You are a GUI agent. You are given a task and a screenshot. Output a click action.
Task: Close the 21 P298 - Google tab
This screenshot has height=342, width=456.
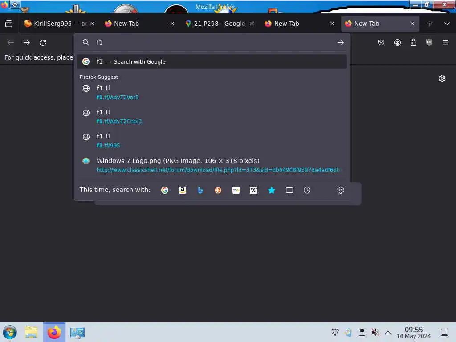(x=252, y=24)
